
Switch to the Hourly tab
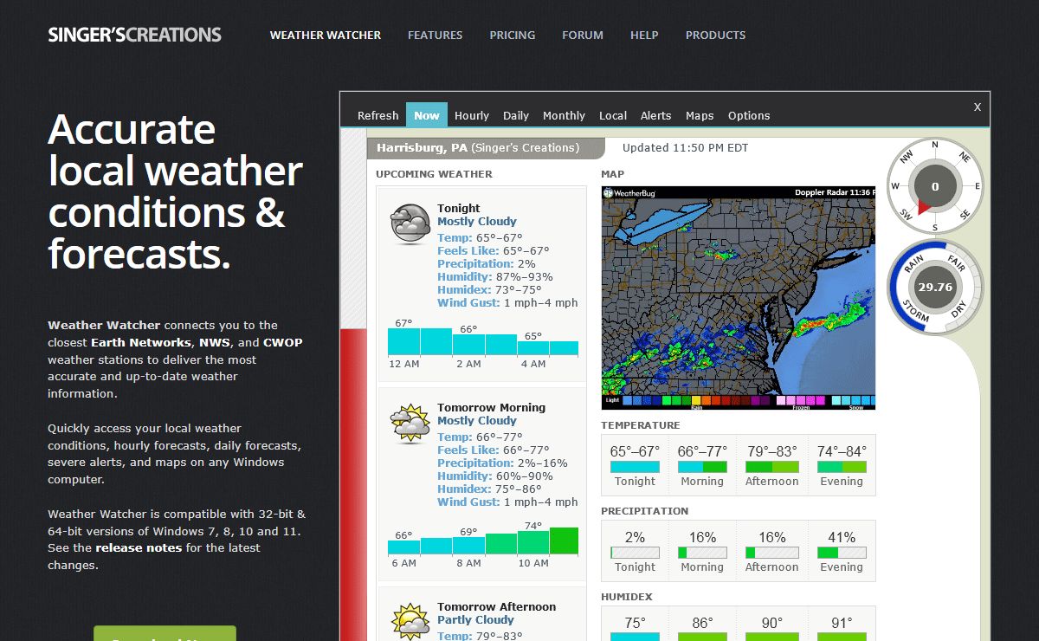[x=472, y=115]
